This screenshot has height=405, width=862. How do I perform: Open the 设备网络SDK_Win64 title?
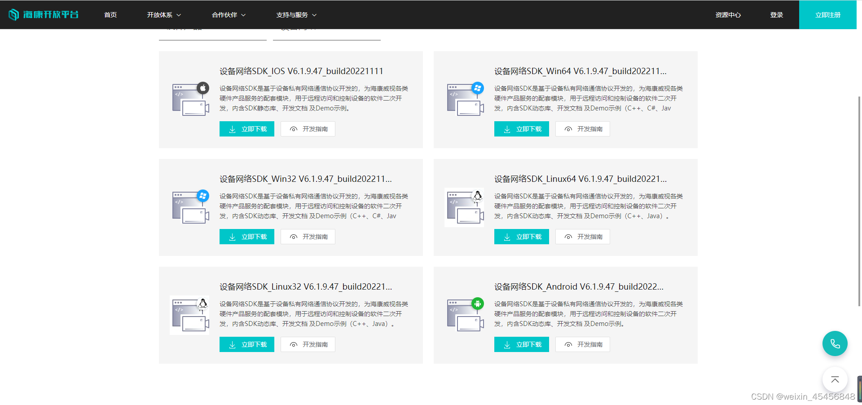tap(581, 71)
